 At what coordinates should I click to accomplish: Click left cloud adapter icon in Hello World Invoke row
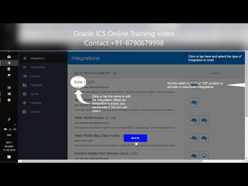coord(194,121)
